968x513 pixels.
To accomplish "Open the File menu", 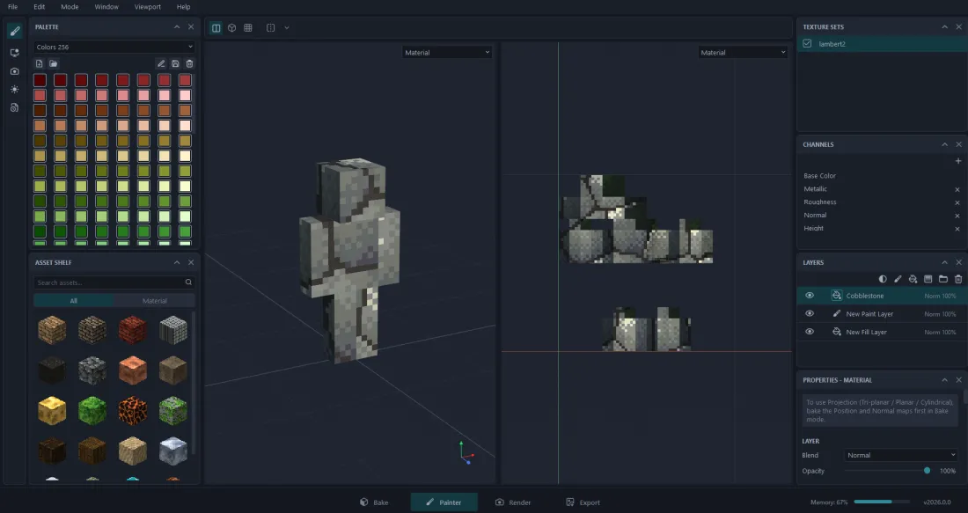I will pos(12,7).
